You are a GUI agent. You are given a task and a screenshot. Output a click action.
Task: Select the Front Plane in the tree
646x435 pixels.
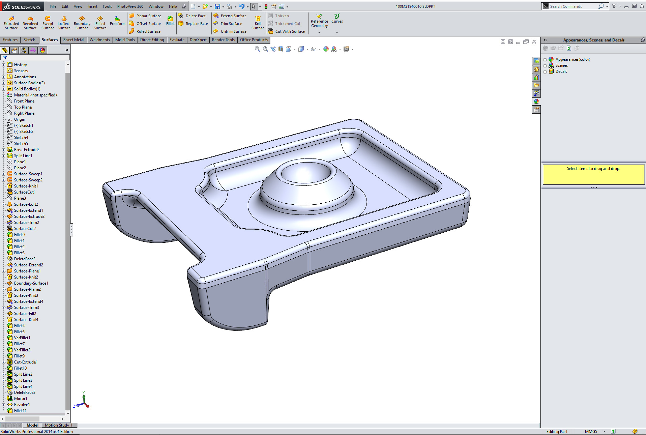tap(21, 101)
